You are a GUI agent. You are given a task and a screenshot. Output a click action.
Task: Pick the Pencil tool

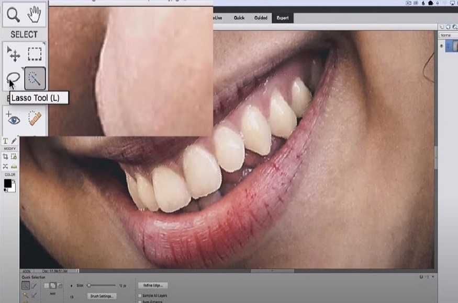[x=14, y=141]
